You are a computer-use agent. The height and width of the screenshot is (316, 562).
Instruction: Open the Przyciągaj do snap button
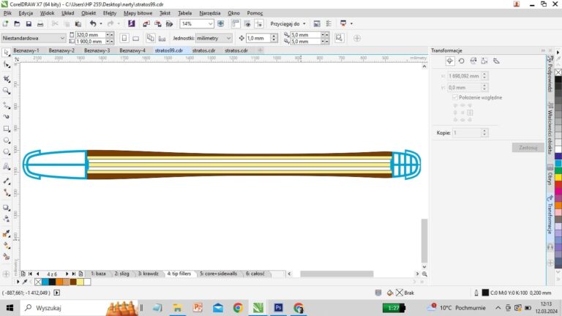pyautogui.click(x=289, y=23)
